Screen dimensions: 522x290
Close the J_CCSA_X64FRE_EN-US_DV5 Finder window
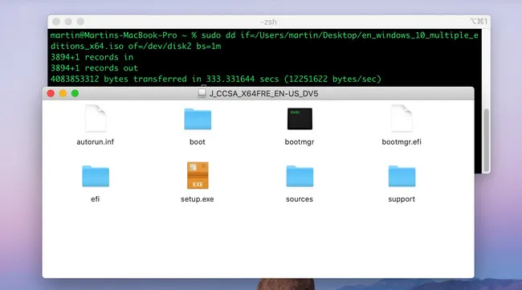tap(51, 93)
